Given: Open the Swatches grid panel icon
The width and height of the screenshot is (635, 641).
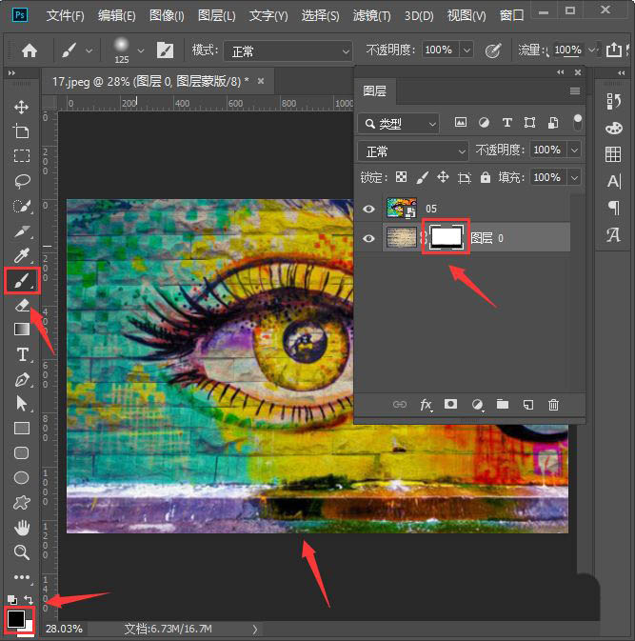Looking at the screenshot, I should (x=613, y=154).
